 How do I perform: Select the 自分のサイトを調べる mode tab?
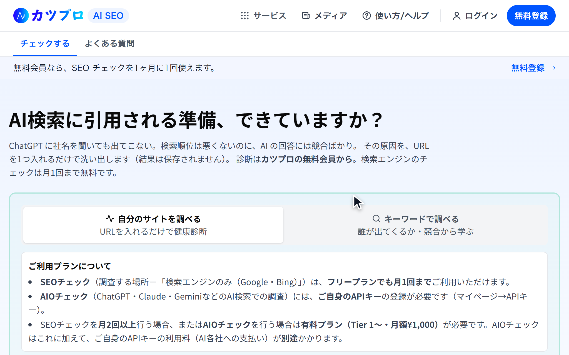pos(153,225)
